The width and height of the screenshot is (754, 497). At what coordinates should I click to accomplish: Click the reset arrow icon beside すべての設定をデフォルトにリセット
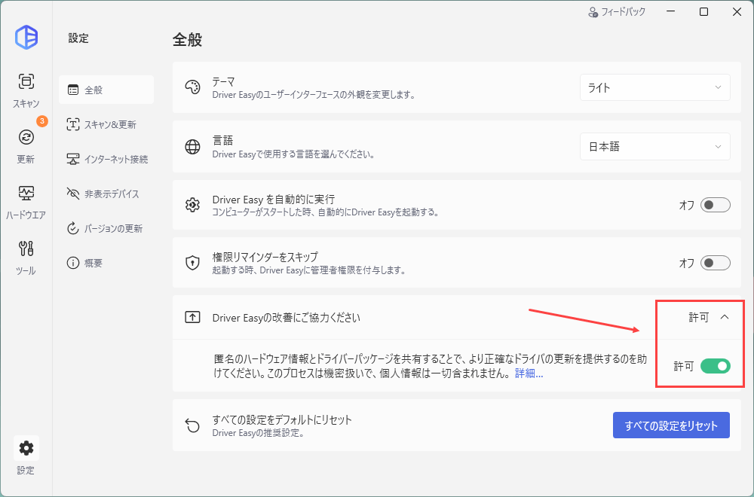192,425
